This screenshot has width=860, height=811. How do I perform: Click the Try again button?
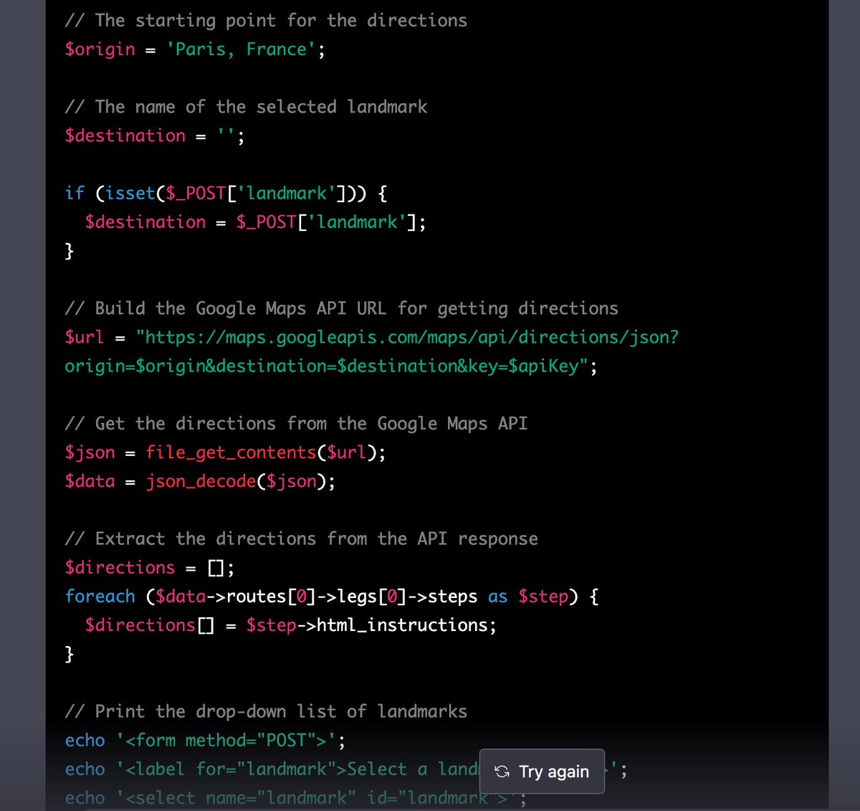click(x=542, y=772)
